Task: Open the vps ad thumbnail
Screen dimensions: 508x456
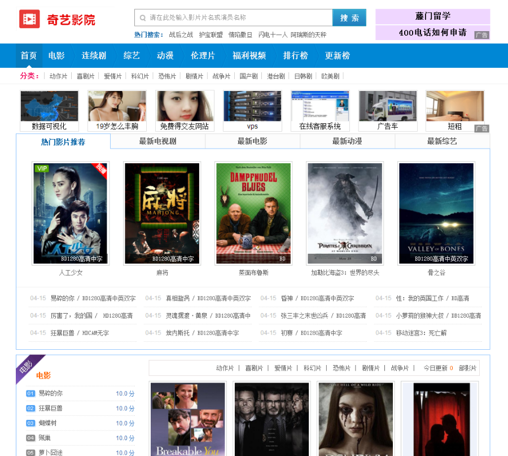Action: click(x=252, y=111)
